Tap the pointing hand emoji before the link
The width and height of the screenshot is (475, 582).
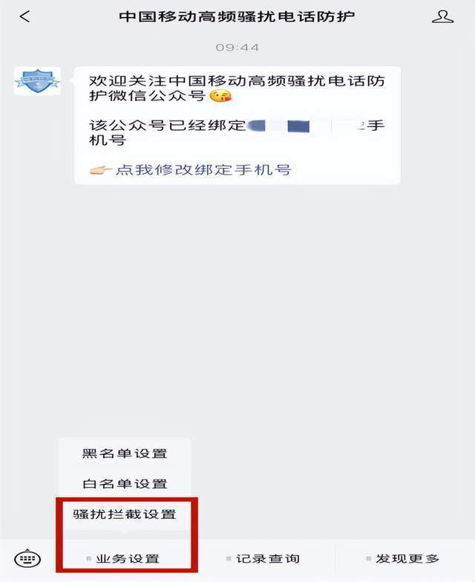101,170
